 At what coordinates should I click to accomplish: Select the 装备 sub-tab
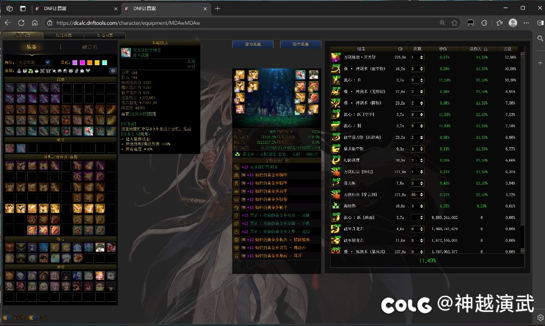pyautogui.click(x=32, y=47)
